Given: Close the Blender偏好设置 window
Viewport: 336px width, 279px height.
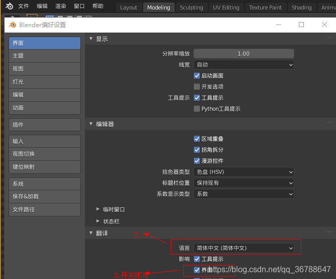Looking at the screenshot, I should pos(324,25).
